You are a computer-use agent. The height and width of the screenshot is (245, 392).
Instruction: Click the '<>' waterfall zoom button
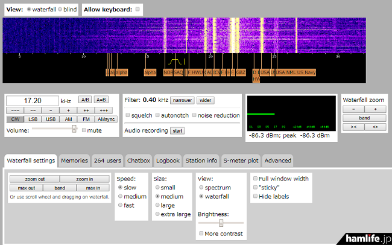(375, 127)
